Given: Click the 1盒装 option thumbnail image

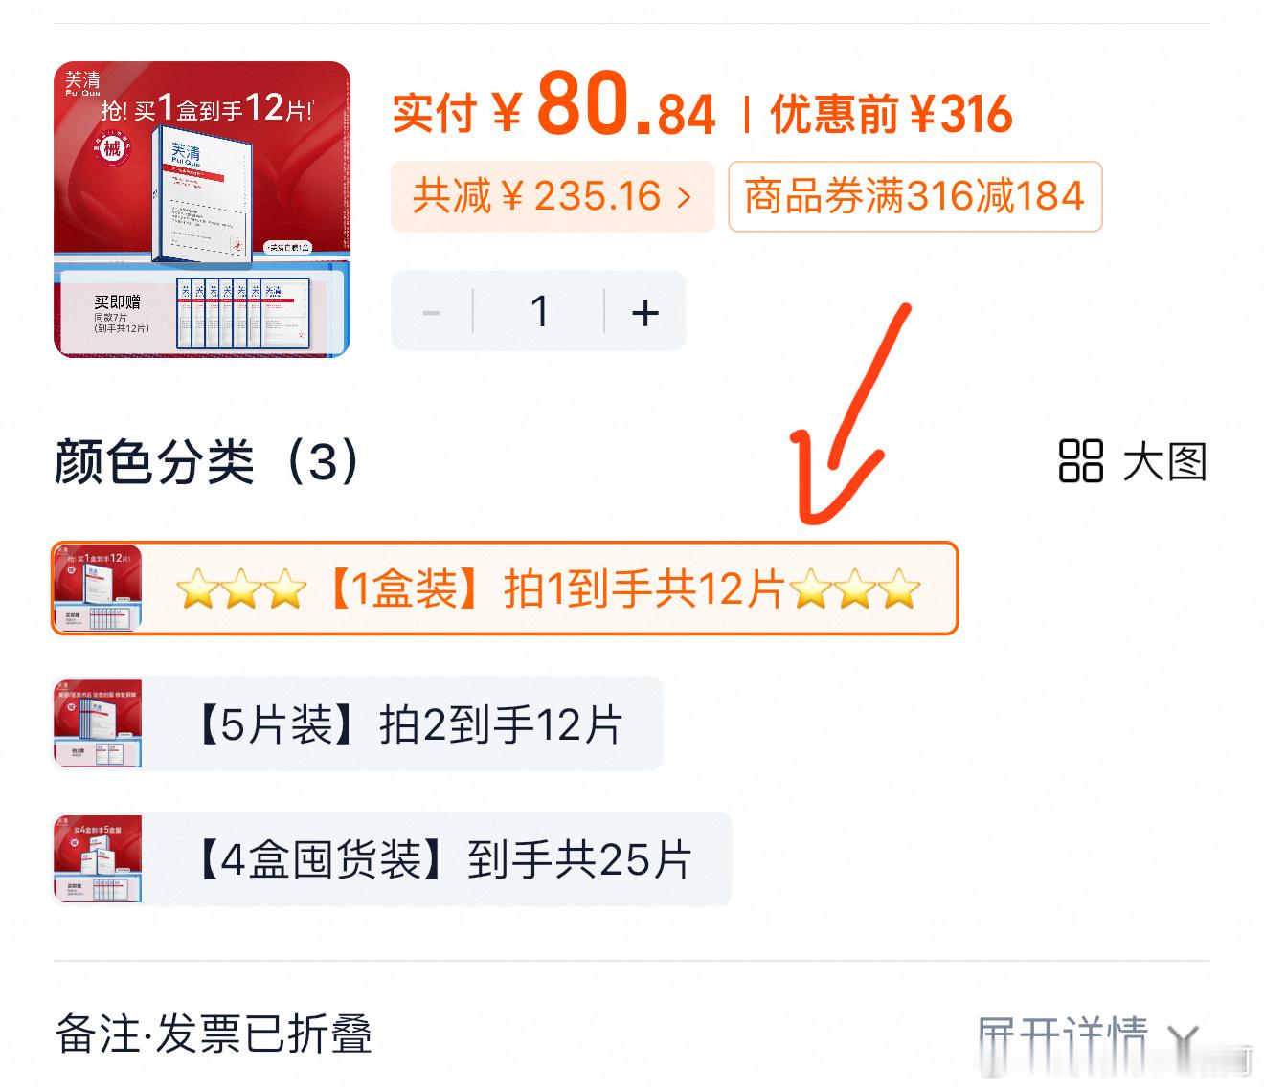Looking at the screenshot, I should [98, 588].
